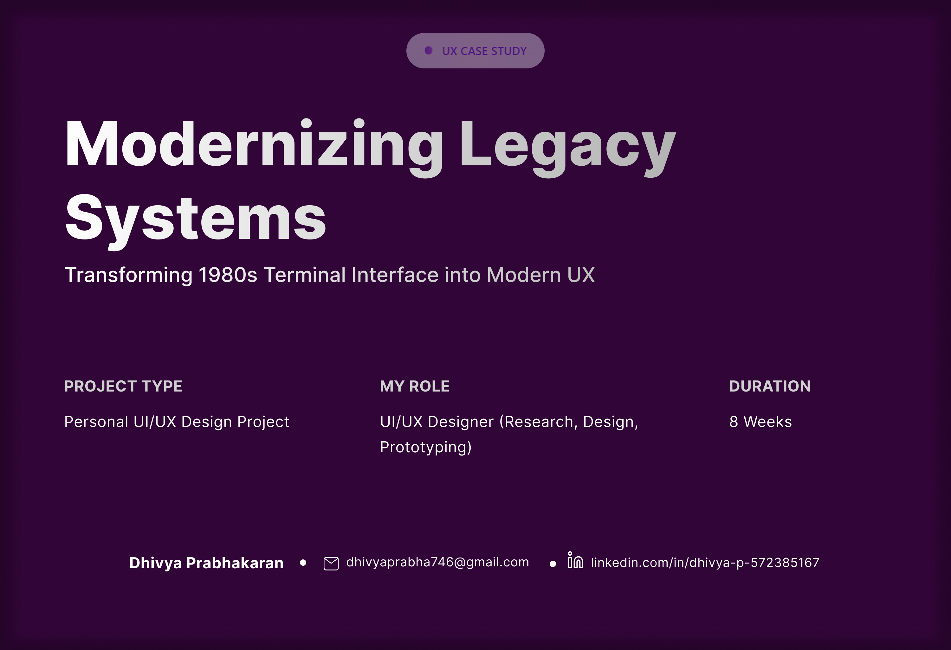Image resolution: width=951 pixels, height=650 pixels.
Task: Click the subtitle about transforming 1980s Terminal Interface
Action: point(330,275)
